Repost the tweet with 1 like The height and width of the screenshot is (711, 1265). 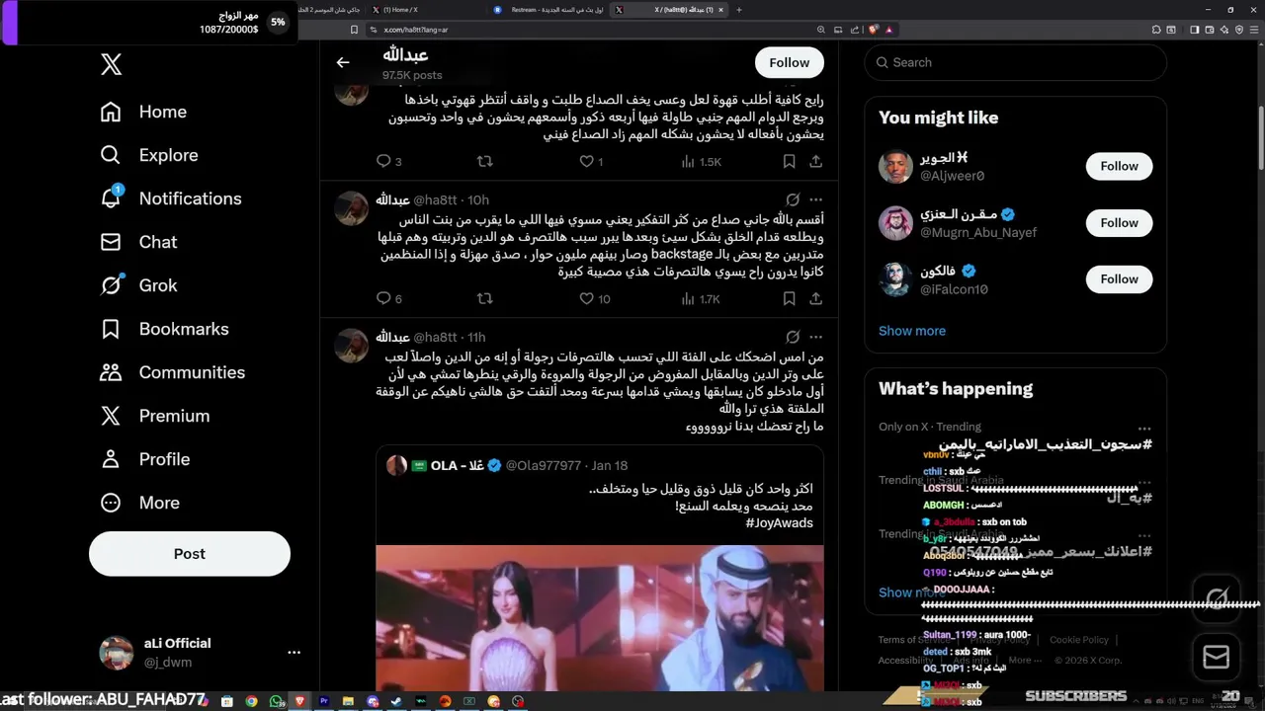click(x=484, y=161)
